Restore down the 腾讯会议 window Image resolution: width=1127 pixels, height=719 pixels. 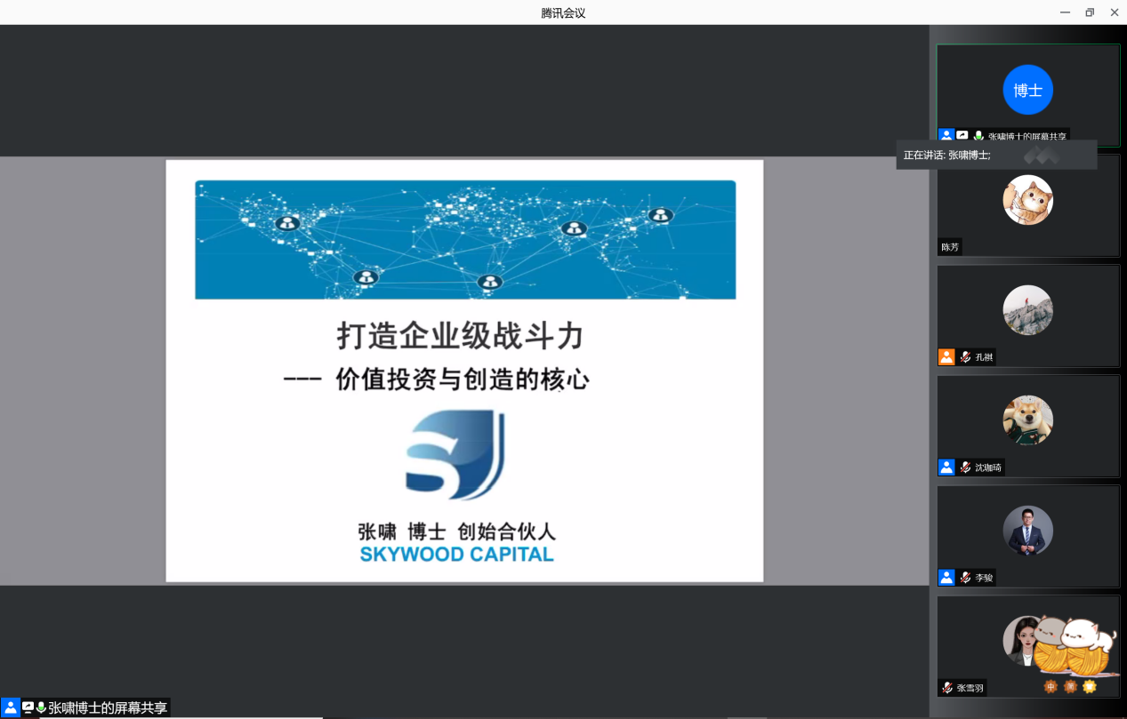1090,12
